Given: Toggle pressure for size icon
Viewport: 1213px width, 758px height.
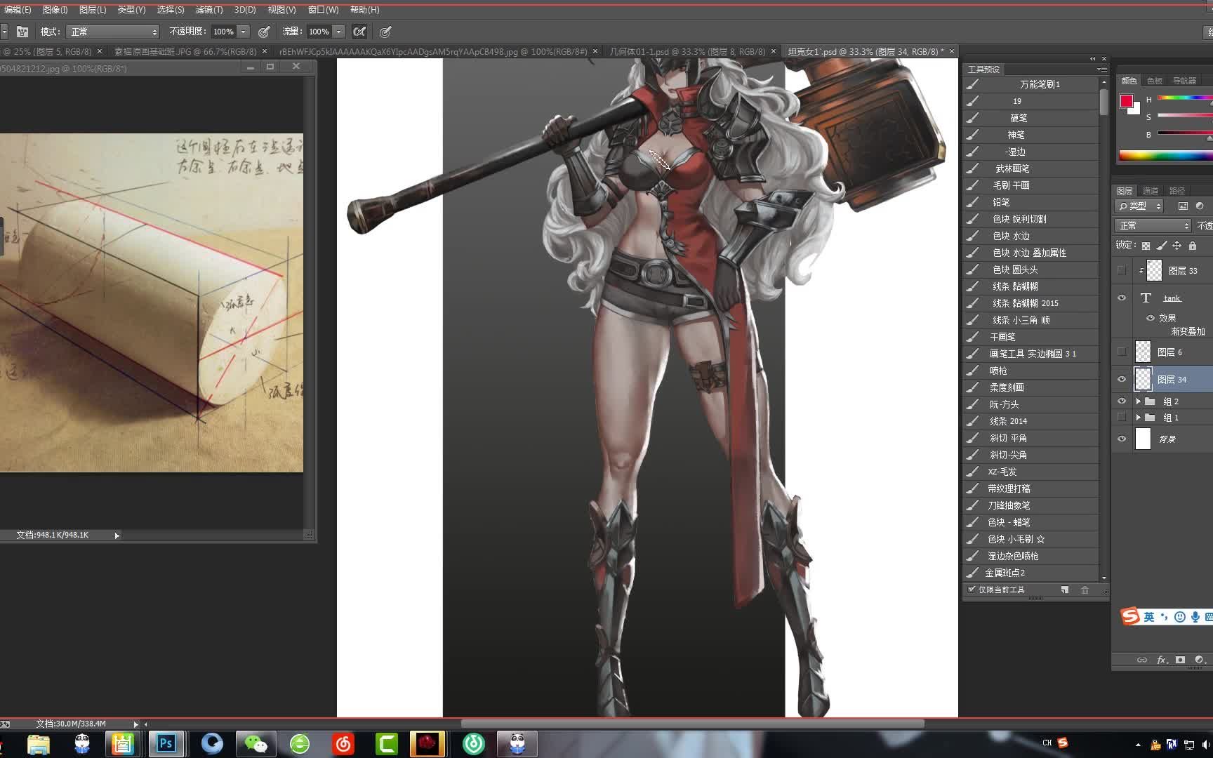Looking at the screenshot, I should coord(385,32).
